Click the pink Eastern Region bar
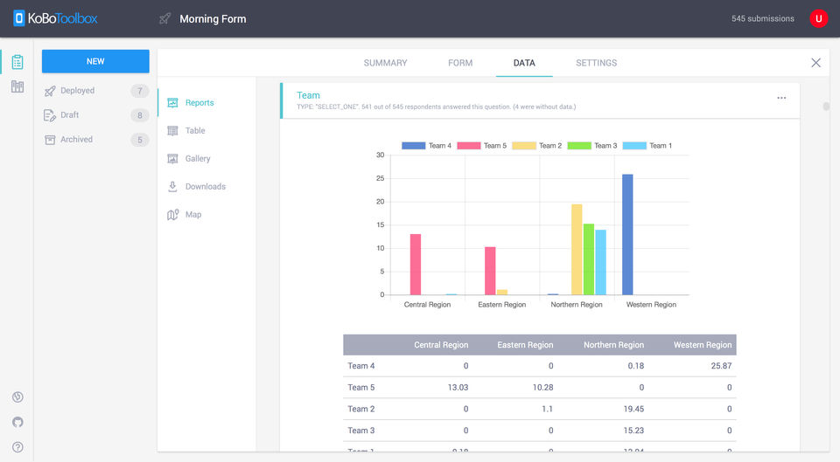The image size is (840, 462). coord(490,271)
